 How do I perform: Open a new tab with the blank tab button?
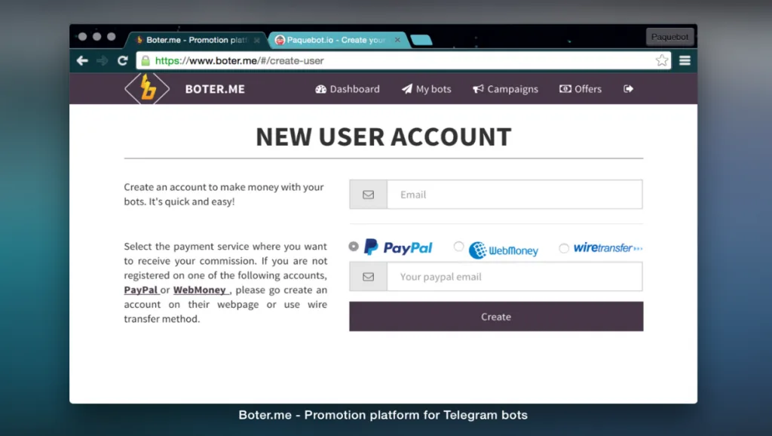(421, 40)
